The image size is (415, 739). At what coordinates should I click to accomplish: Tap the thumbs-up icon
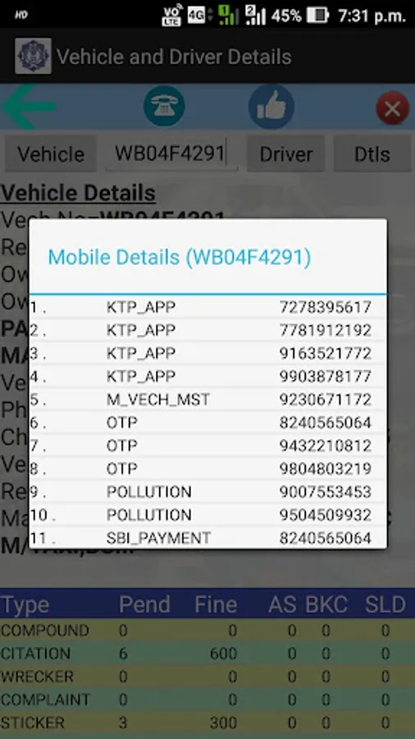pyautogui.click(x=271, y=107)
